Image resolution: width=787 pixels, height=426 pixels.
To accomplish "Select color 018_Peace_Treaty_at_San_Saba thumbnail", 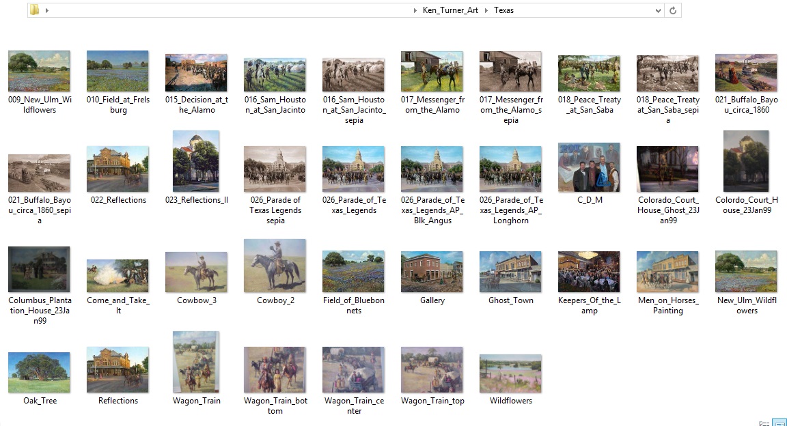I will pos(590,73).
